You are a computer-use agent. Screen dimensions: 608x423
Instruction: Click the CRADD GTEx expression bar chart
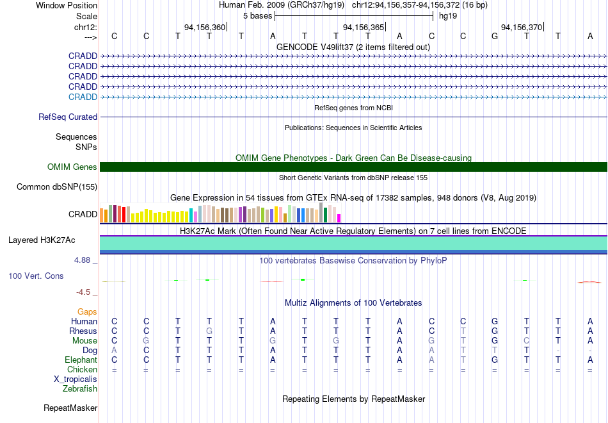220,213
